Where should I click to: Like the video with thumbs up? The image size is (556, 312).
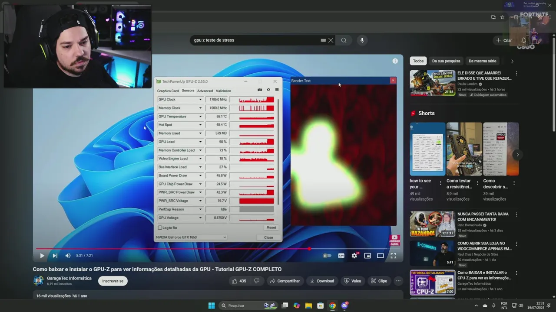[239, 281]
